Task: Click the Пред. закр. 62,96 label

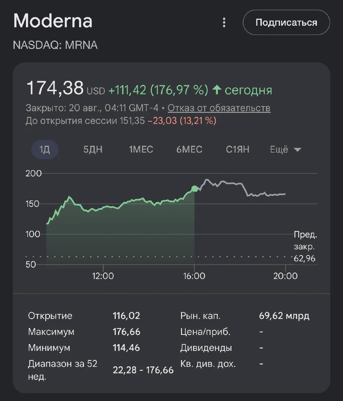Action: coord(305,247)
